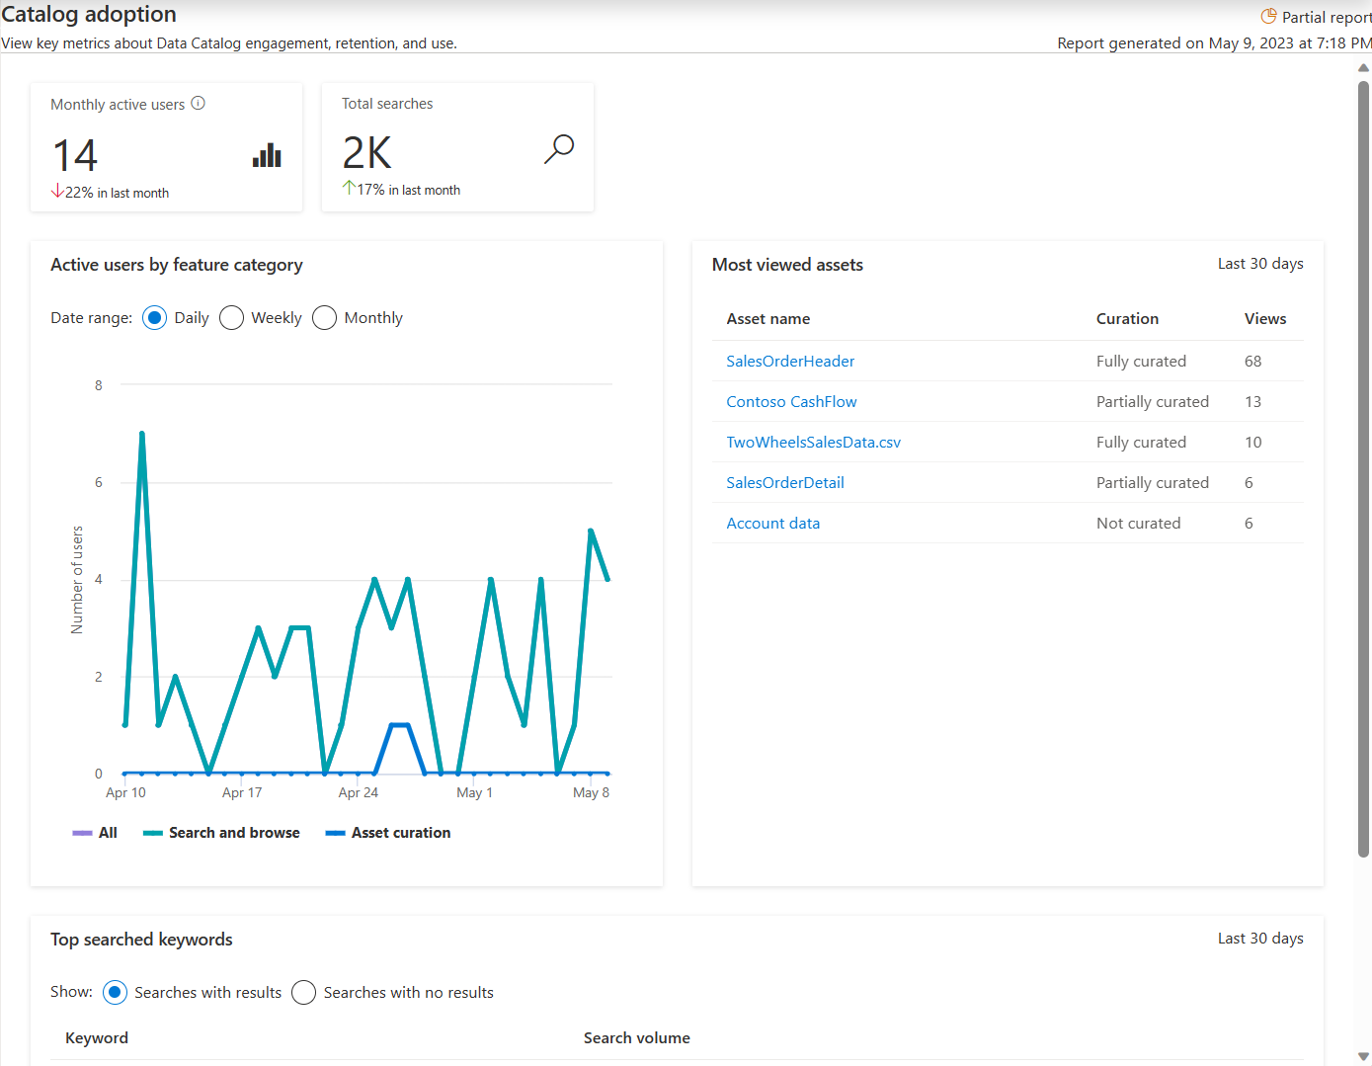Viewport: 1372px width, 1066px height.
Task: Select Searches with results option
Action: pyautogui.click(x=116, y=993)
